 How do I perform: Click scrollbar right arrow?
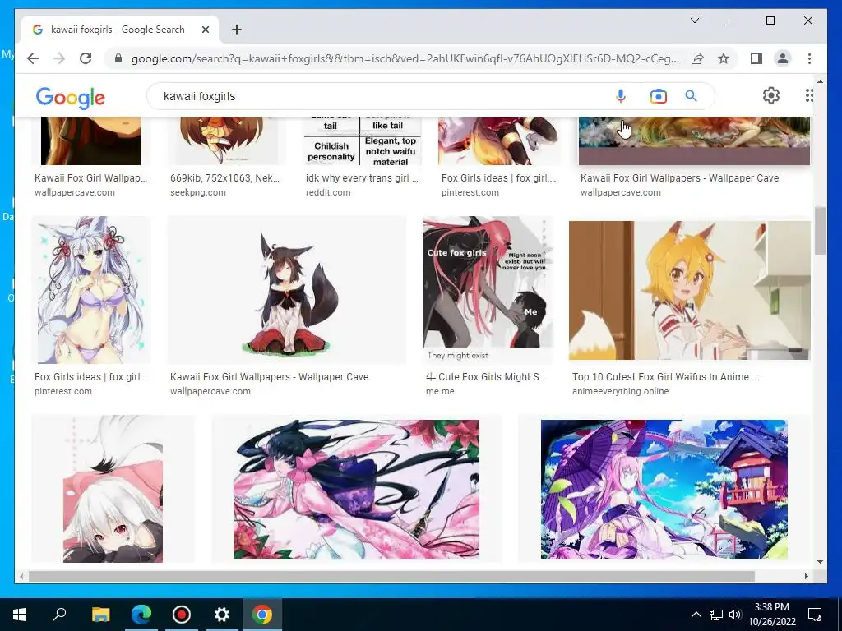[x=806, y=576]
